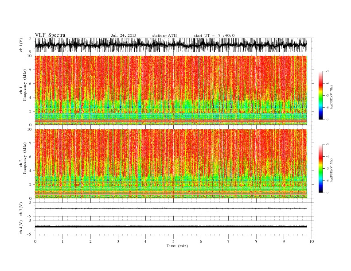Click the 'station=ATH' label
This screenshot has height=271, width=351.
coord(164,35)
